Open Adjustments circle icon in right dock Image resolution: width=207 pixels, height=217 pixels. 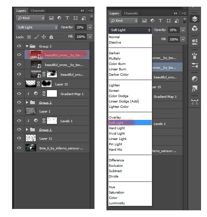pyautogui.click(x=195, y=79)
